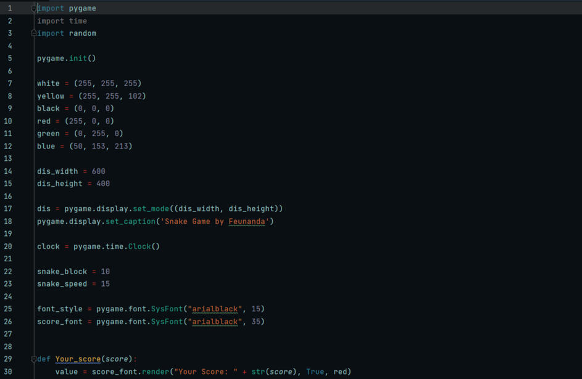The height and width of the screenshot is (379, 582).
Task: Click the Your_score function name
Action: (x=78, y=359)
